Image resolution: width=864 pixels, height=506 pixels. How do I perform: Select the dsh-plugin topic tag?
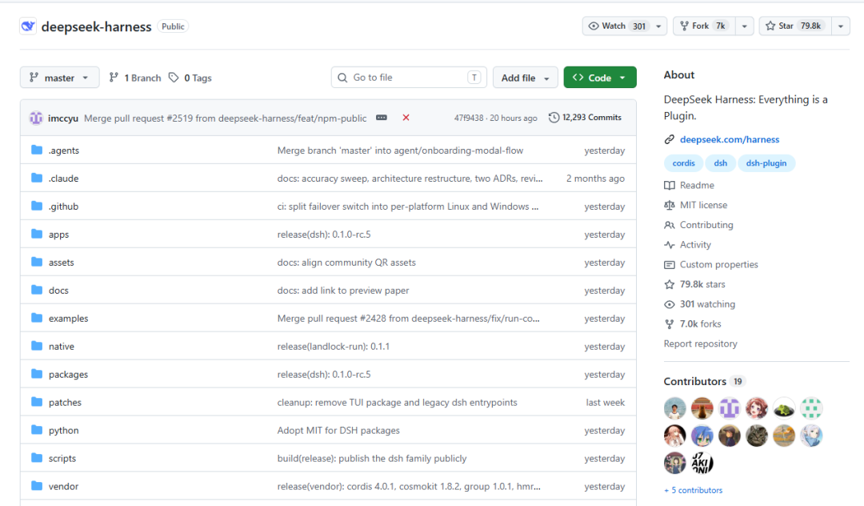pos(766,163)
